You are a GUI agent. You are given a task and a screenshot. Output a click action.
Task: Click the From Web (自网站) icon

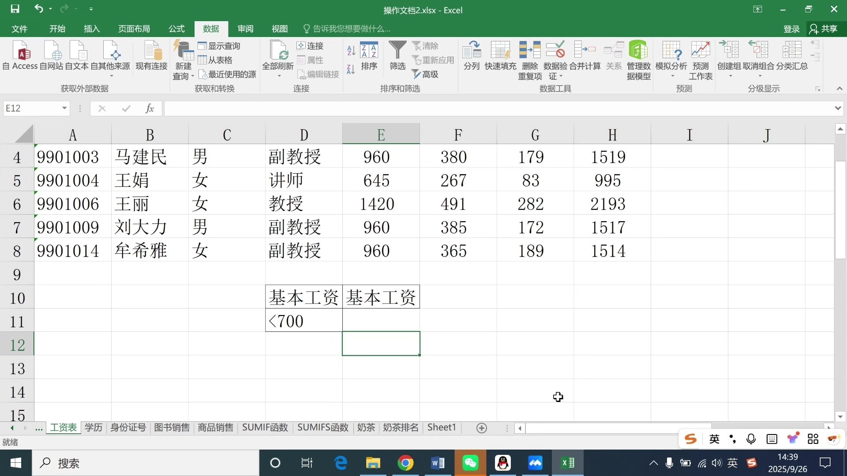click(51, 55)
